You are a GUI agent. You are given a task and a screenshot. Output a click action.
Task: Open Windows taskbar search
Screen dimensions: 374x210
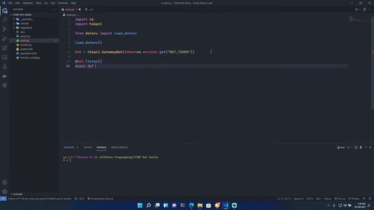pos(148,205)
